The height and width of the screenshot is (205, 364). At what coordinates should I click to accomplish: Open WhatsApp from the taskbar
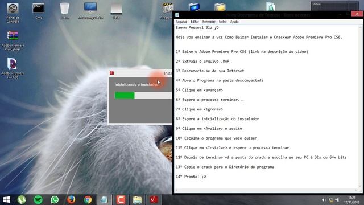point(55,200)
